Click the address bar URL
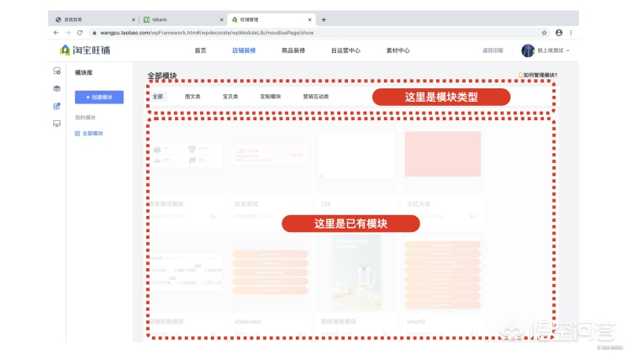 tap(207, 33)
